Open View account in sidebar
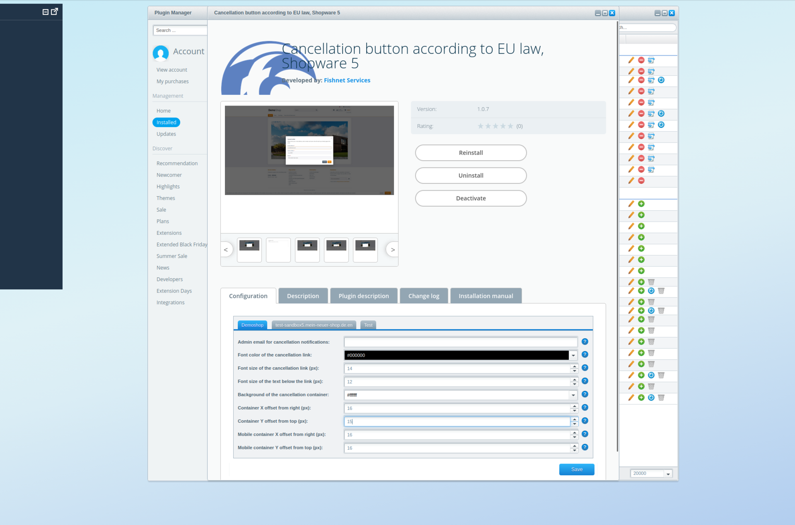Screen dimensions: 795x525 (x=171, y=70)
